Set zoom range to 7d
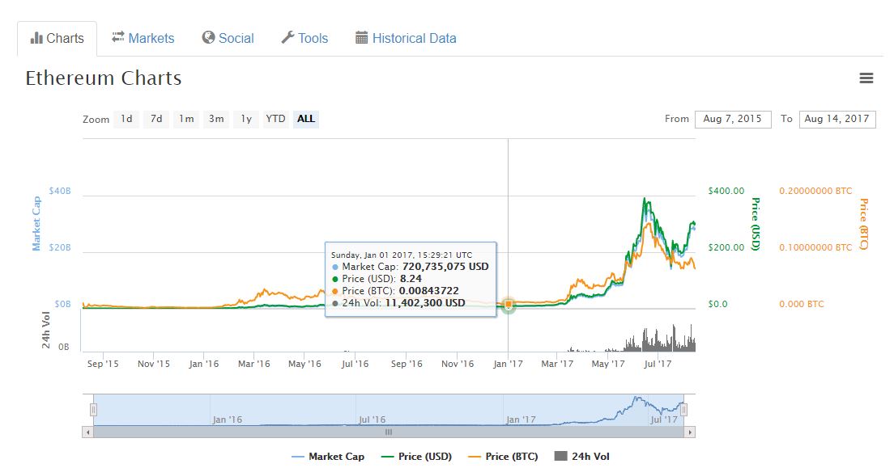The width and height of the screenshot is (894, 468). [156, 119]
